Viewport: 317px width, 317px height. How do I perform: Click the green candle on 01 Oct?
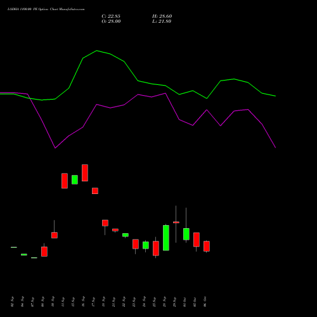point(186,234)
